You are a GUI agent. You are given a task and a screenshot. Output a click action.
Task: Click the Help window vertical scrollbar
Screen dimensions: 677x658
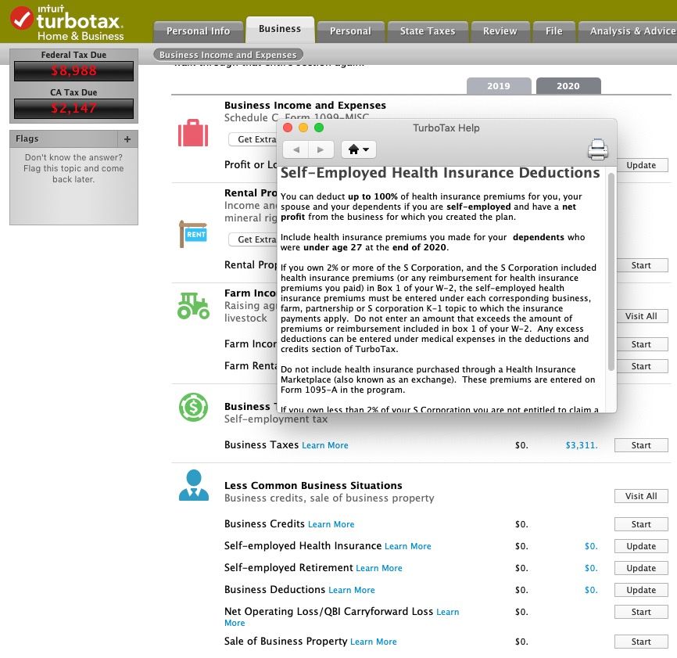pyautogui.click(x=611, y=271)
